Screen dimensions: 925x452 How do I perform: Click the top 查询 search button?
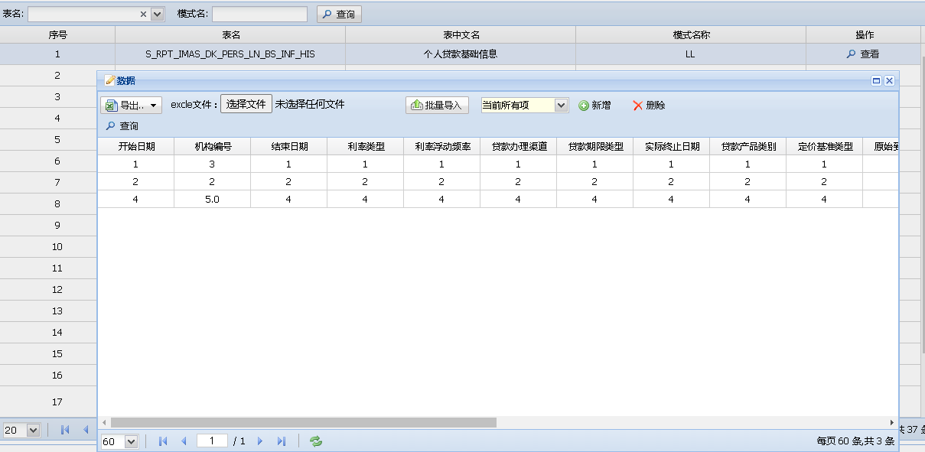tap(339, 14)
